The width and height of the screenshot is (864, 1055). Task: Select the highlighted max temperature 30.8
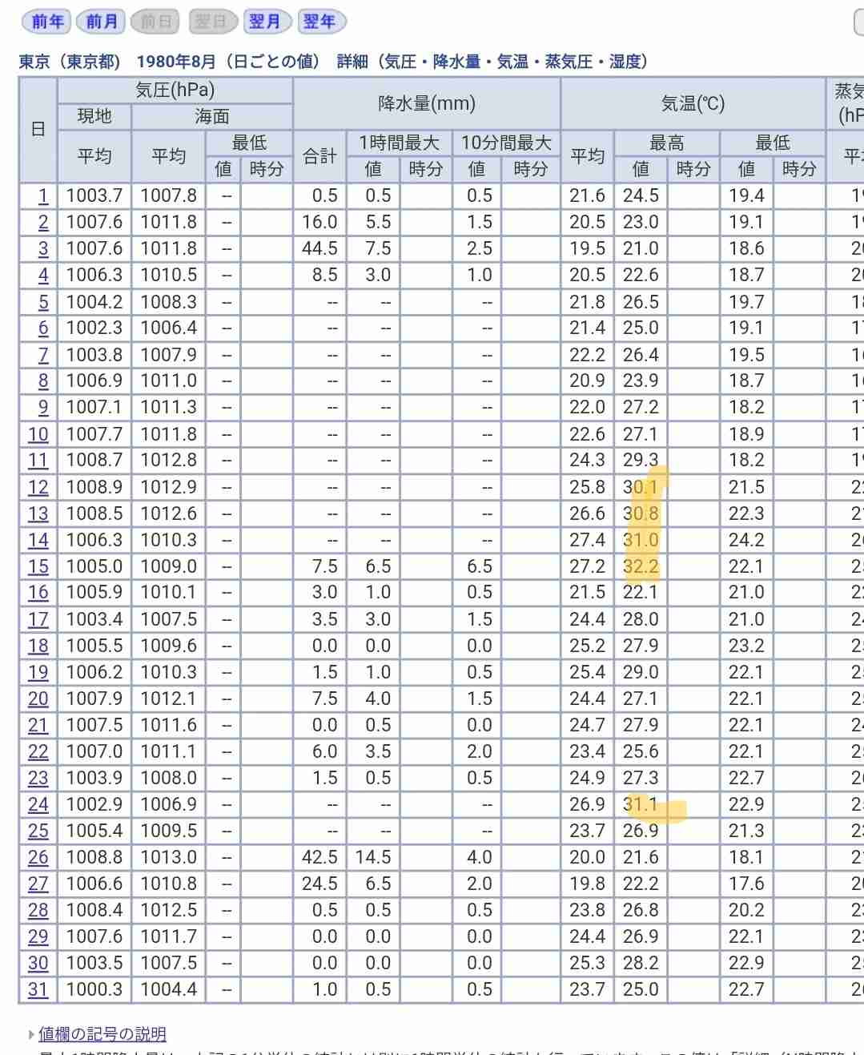pyautogui.click(x=641, y=513)
